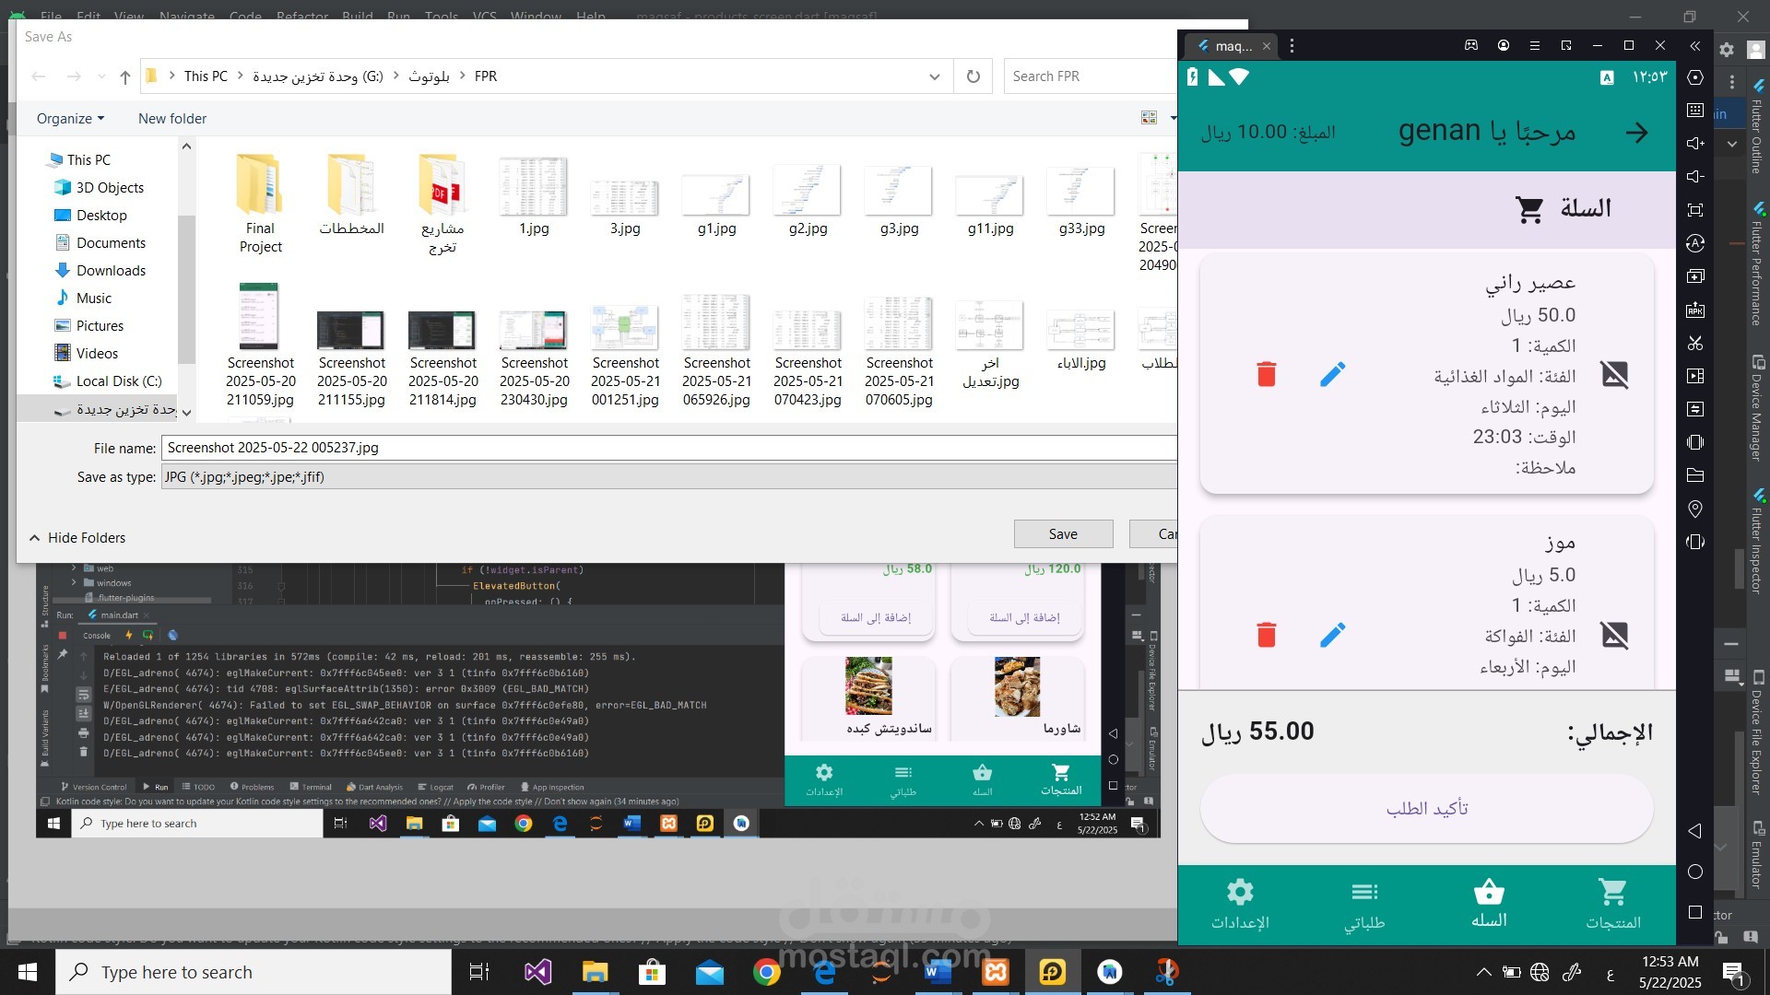Click the File name input field

pyautogui.click(x=670, y=448)
